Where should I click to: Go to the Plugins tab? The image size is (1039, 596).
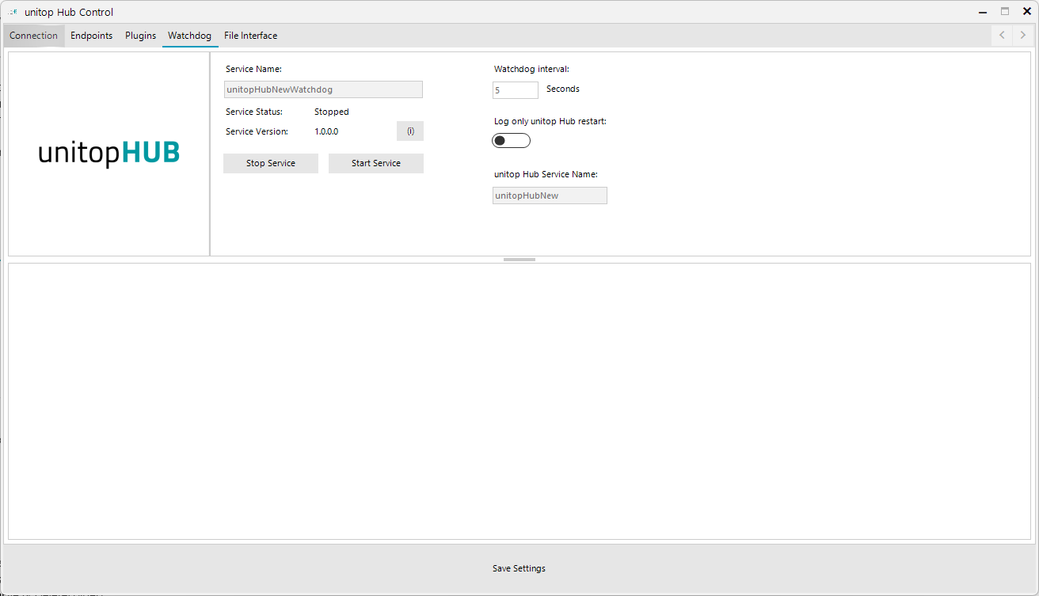pos(140,36)
